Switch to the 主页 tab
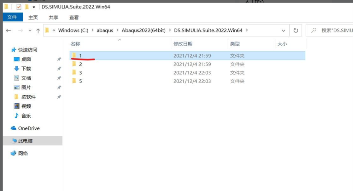353x191 pixels. (33, 18)
